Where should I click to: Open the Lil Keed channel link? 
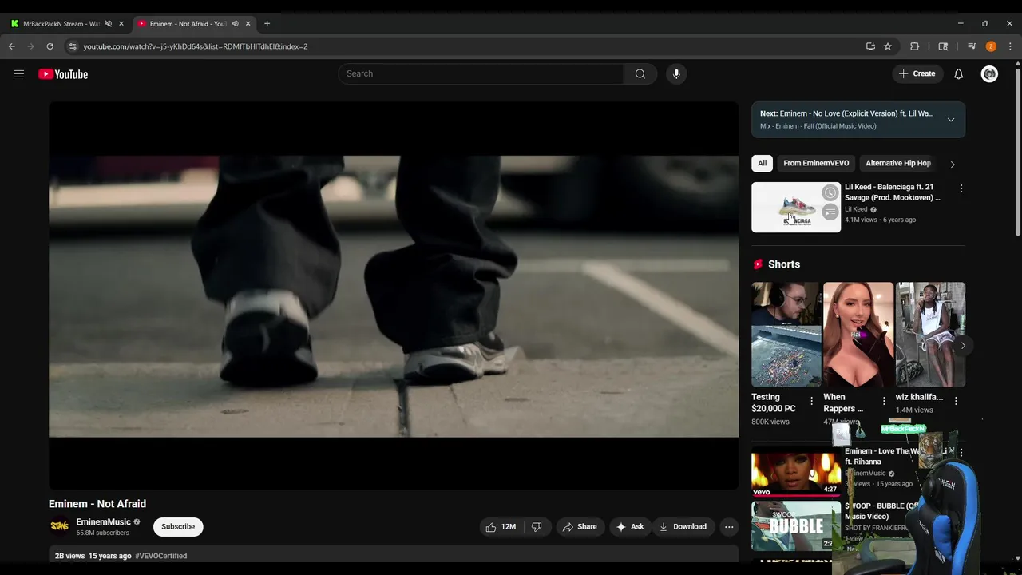tap(856, 209)
